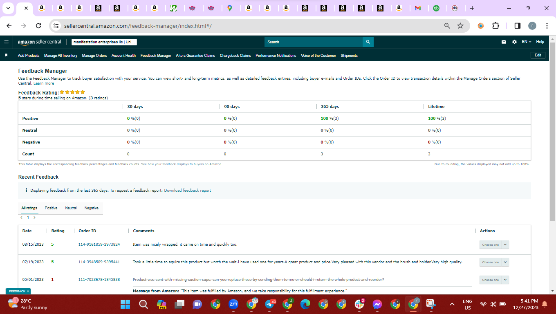The image size is (556, 314).
Task: Open Slack from the taskbar
Action: [359, 304]
